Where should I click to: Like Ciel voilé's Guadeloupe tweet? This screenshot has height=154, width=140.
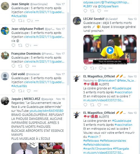[29, 91]
